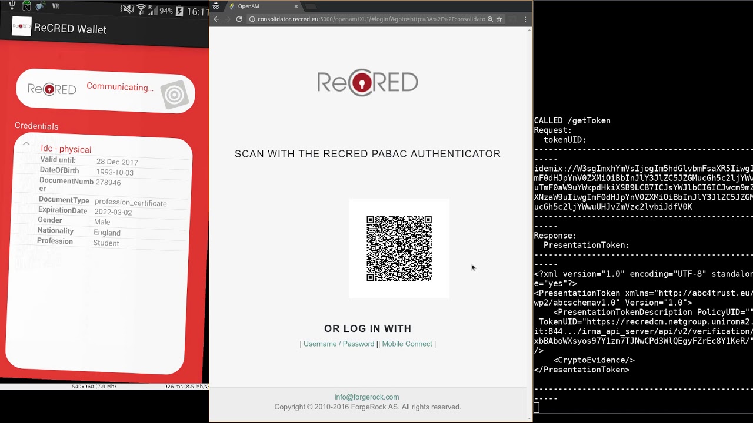
Task: Click the profession_certificate value
Action: tap(131, 203)
